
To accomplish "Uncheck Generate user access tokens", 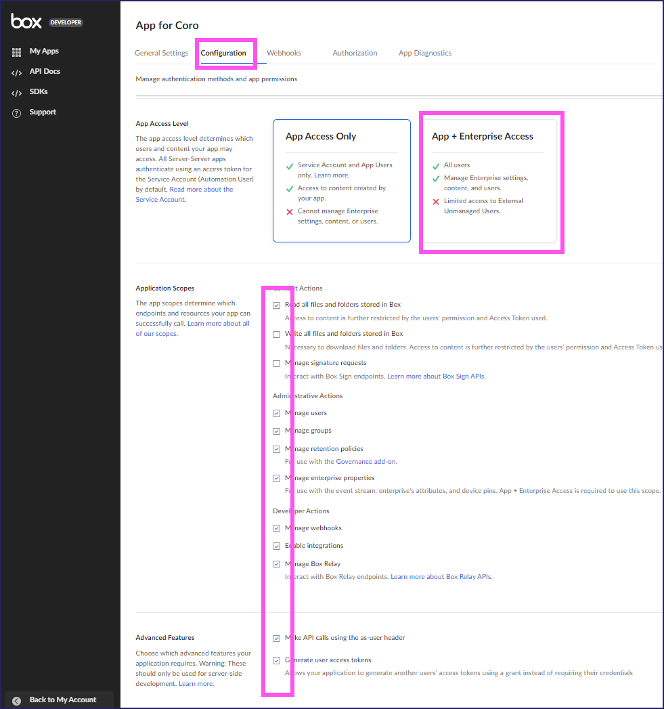I will tap(276, 660).
